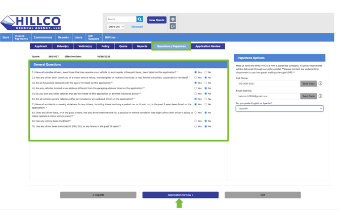Click the New Quote button
The width and height of the screenshot is (339, 210).
[x=157, y=20]
